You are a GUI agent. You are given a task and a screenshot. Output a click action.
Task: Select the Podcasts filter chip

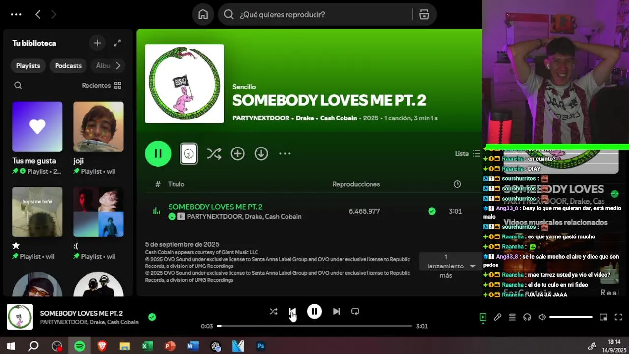pyautogui.click(x=68, y=65)
